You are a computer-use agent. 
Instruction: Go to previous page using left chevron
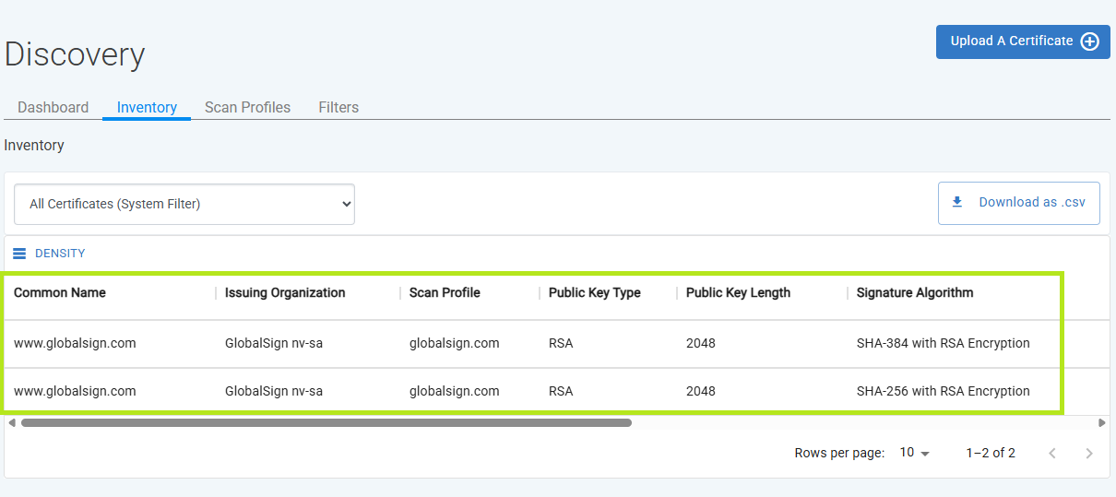(1052, 453)
